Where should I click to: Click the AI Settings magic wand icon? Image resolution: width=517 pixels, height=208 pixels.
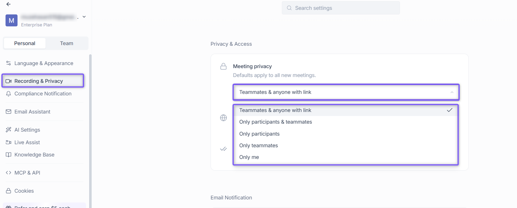pyautogui.click(x=9, y=130)
